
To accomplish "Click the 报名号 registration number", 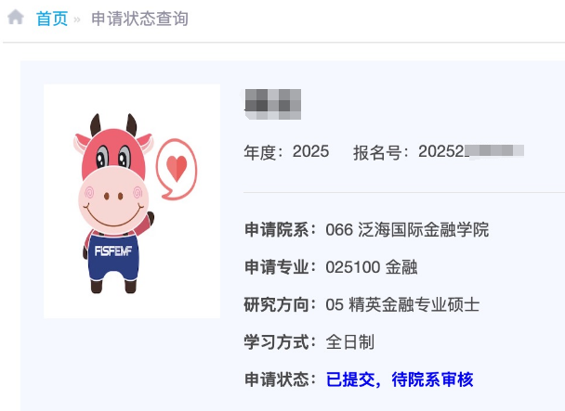I will (x=471, y=151).
